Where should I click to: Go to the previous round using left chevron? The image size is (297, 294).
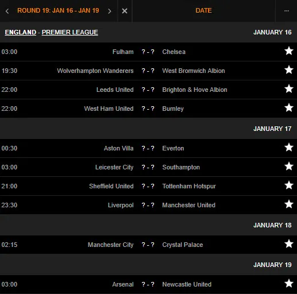coord(7,11)
